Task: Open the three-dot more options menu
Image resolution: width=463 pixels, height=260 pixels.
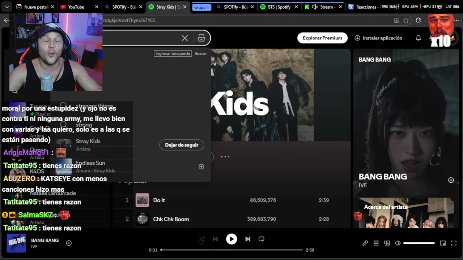Action: (x=225, y=157)
